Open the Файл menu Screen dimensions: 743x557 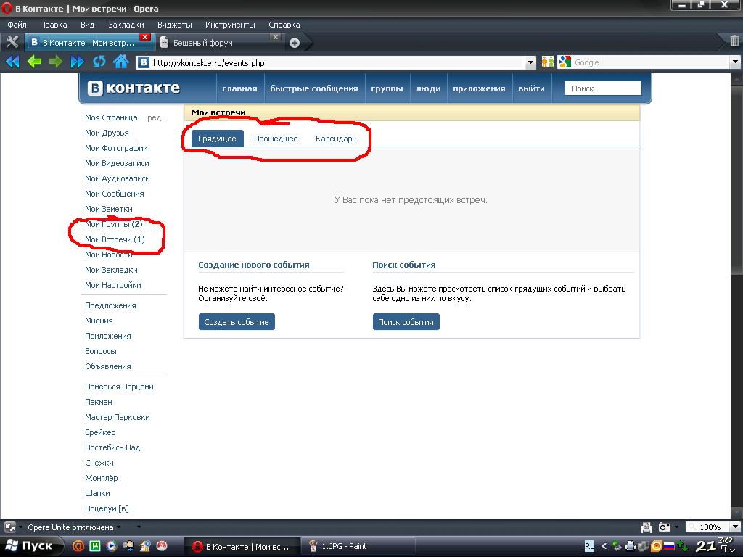pyautogui.click(x=17, y=25)
